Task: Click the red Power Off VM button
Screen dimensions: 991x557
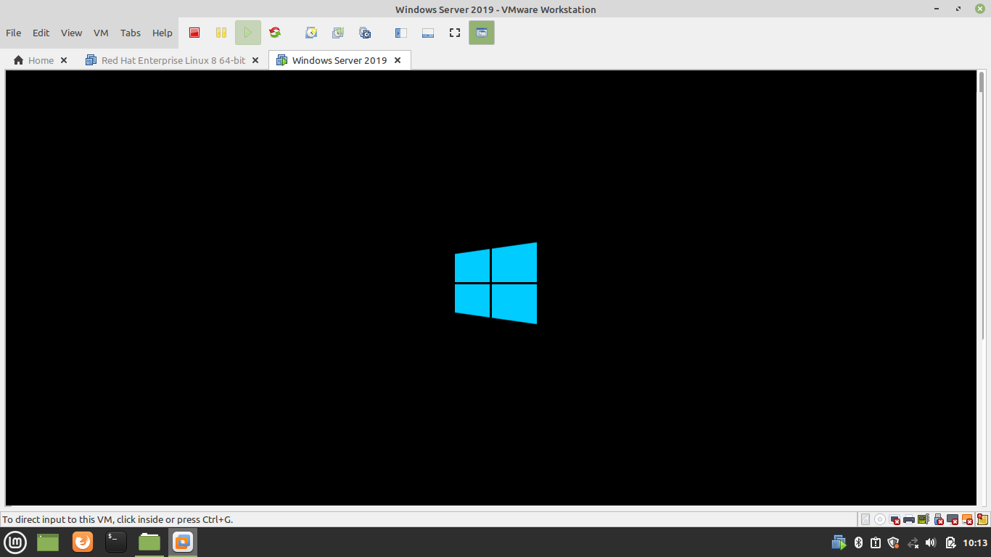Action: click(x=194, y=33)
